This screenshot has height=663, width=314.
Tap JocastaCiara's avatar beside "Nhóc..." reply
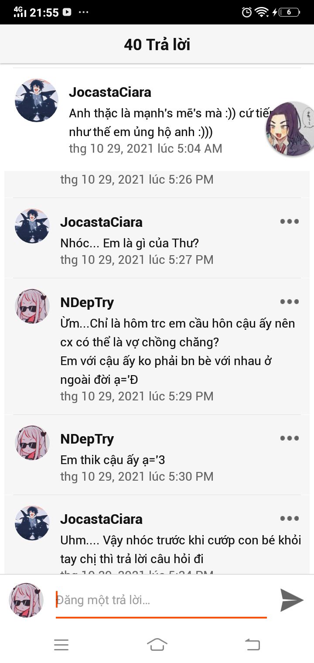point(32,226)
